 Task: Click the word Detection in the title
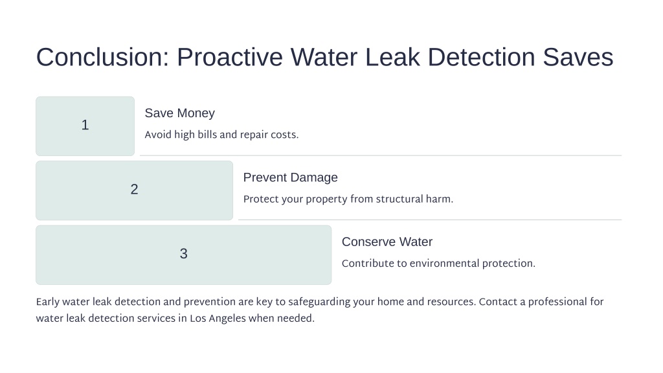click(x=481, y=57)
